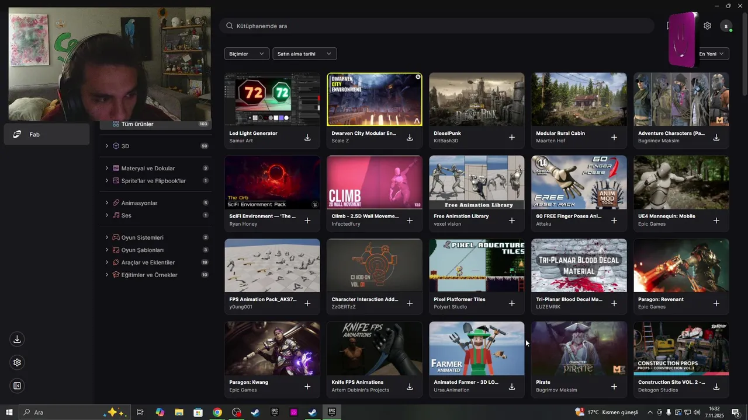Expand Oyun Sistemleri chevron
748x420 pixels.
(107, 237)
